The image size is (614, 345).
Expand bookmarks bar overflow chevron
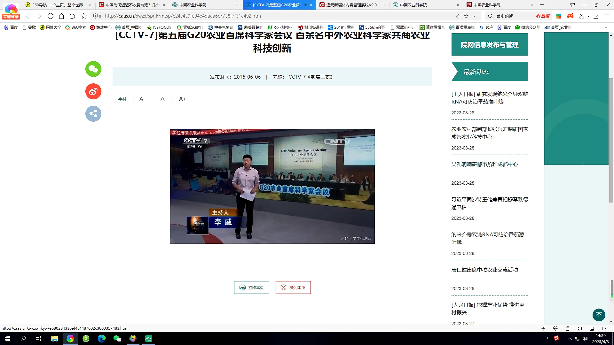click(606, 27)
